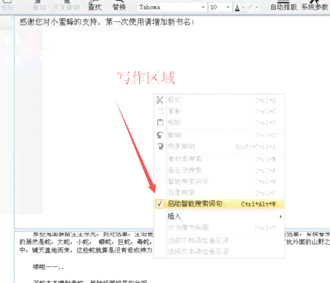Open the Tahoma font name dropdown
This screenshot has height=283, width=330.
click(203, 7)
